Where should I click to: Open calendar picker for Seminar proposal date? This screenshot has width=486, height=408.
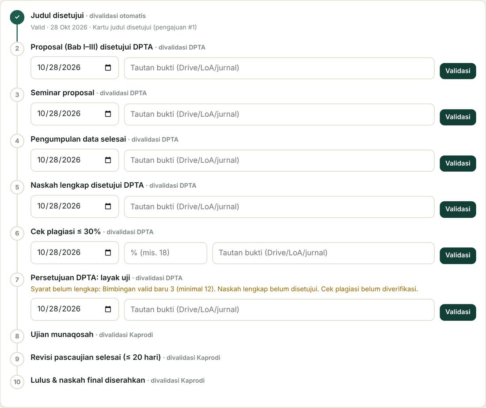coord(108,114)
